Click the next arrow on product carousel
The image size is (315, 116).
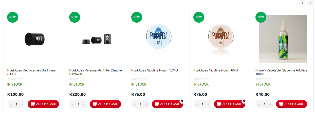click(310, 3)
